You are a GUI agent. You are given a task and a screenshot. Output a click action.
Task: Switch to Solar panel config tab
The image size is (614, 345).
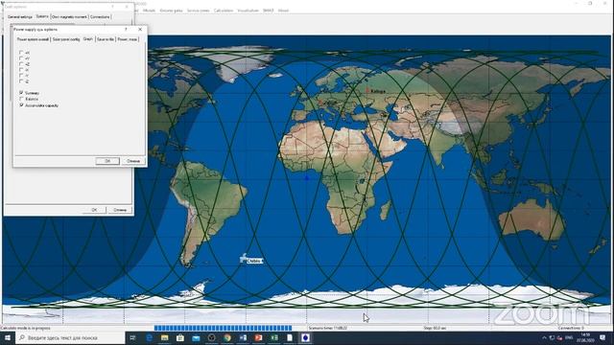(x=66, y=39)
